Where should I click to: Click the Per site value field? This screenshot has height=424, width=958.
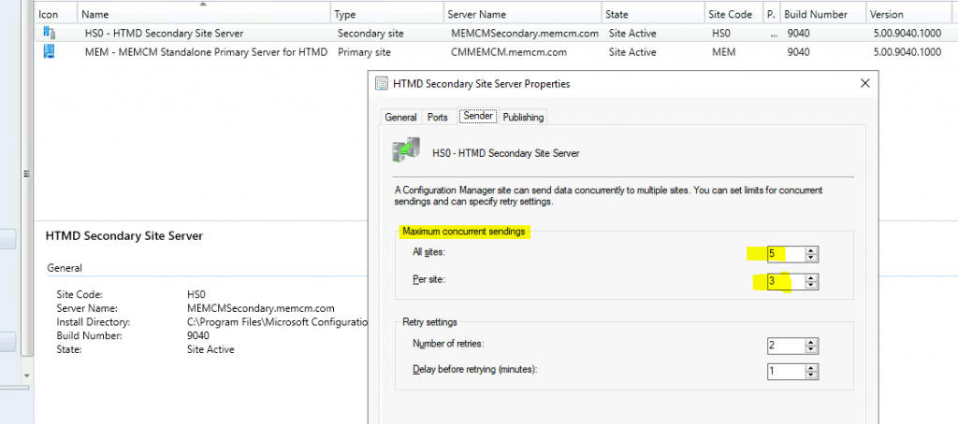pyautogui.click(x=786, y=281)
